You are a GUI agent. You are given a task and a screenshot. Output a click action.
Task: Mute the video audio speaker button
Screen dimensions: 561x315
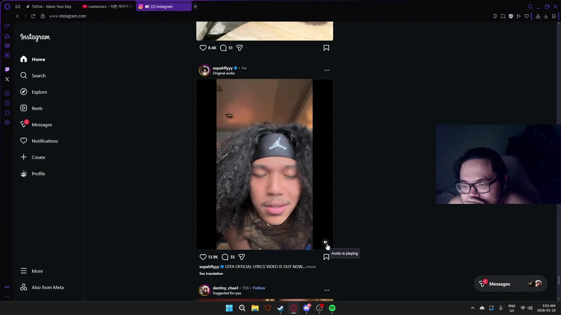click(x=325, y=242)
